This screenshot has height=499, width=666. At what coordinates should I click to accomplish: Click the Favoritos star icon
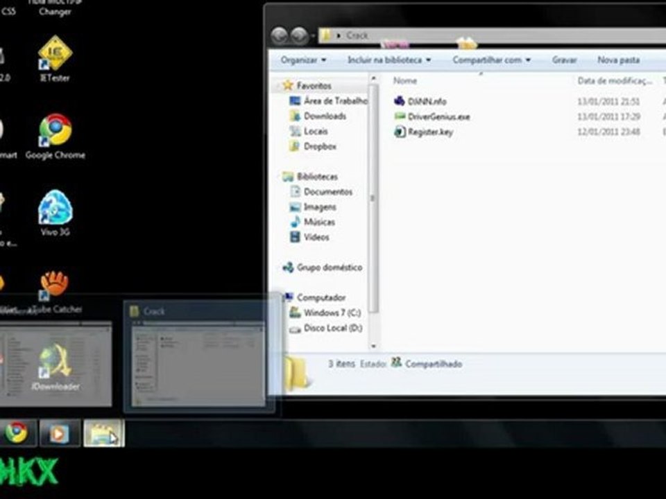(x=288, y=85)
